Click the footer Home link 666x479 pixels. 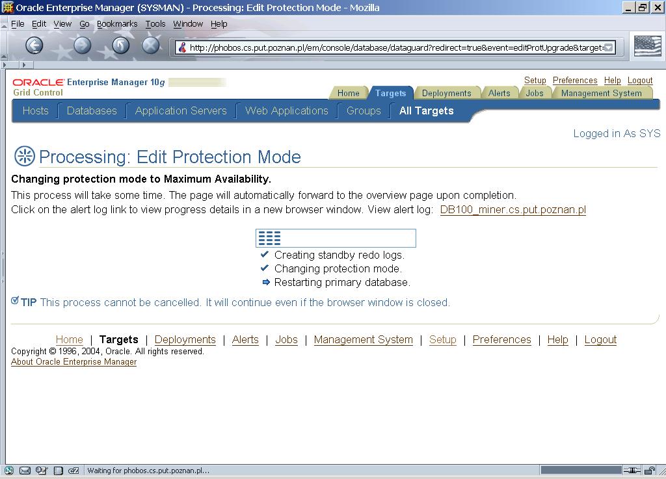coord(69,339)
